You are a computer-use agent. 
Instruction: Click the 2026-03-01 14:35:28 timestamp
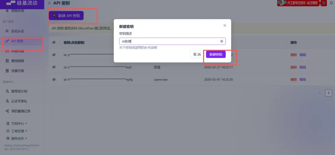218,80
